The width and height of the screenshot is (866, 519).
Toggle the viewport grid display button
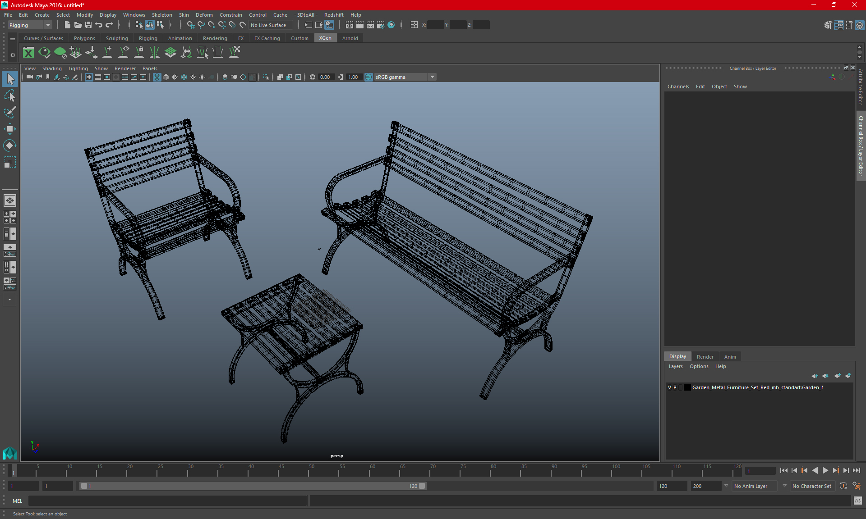click(89, 77)
